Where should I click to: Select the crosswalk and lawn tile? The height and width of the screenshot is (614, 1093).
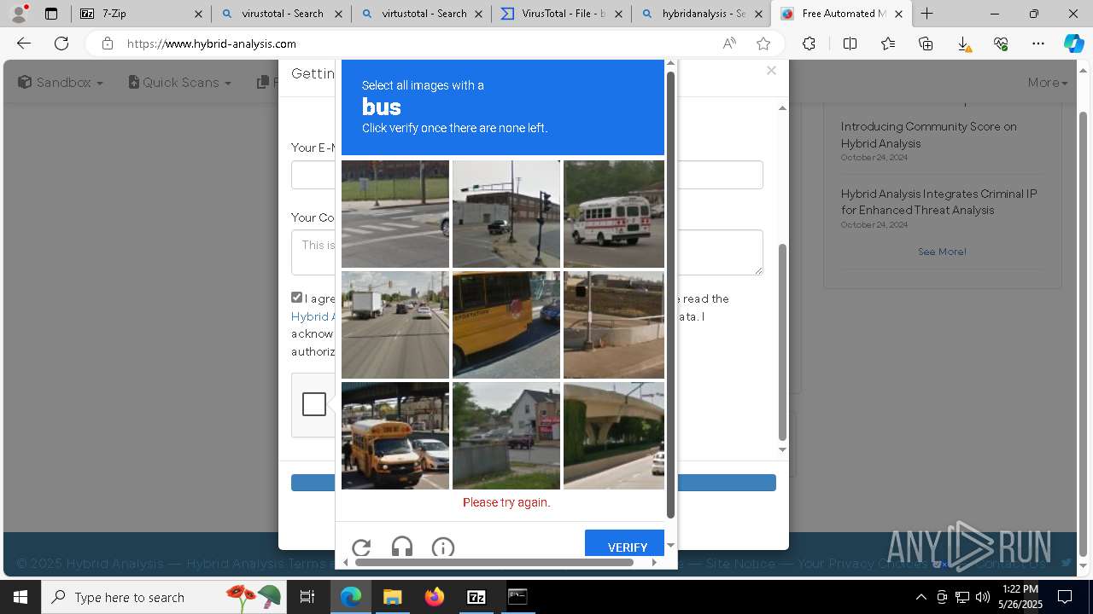[395, 214]
